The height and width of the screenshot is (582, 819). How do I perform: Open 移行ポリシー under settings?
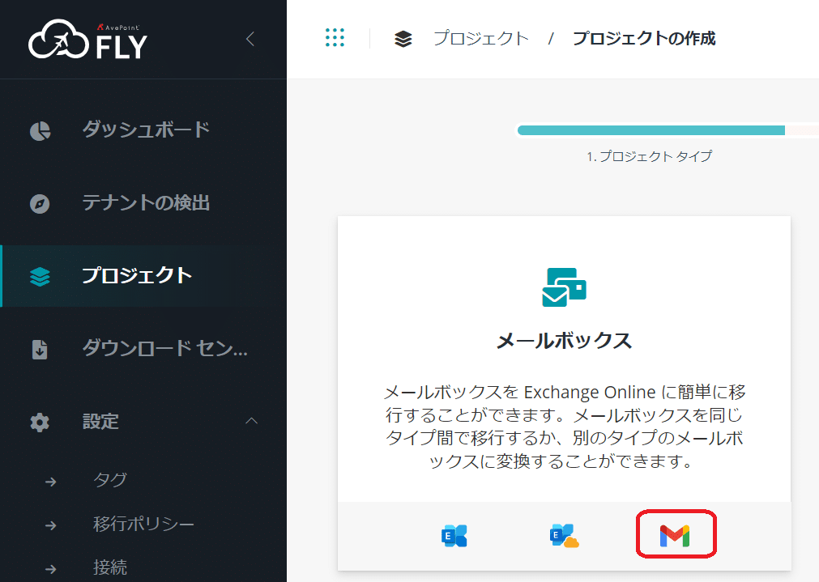point(143,524)
